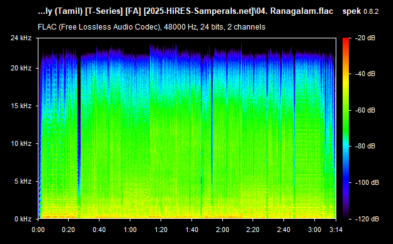This screenshot has height=244, width=393.
Task: Select the 1:00 time axis marker
Action: [x=130, y=230]
